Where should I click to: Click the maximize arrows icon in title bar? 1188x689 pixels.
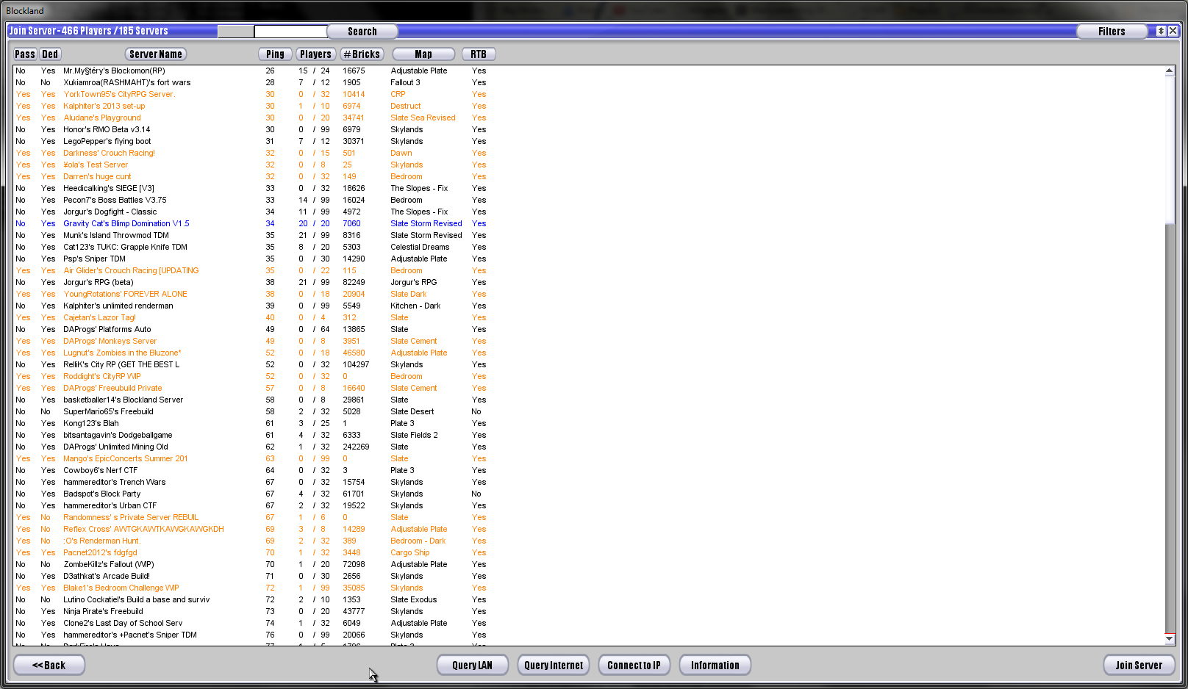[1161, 31]
